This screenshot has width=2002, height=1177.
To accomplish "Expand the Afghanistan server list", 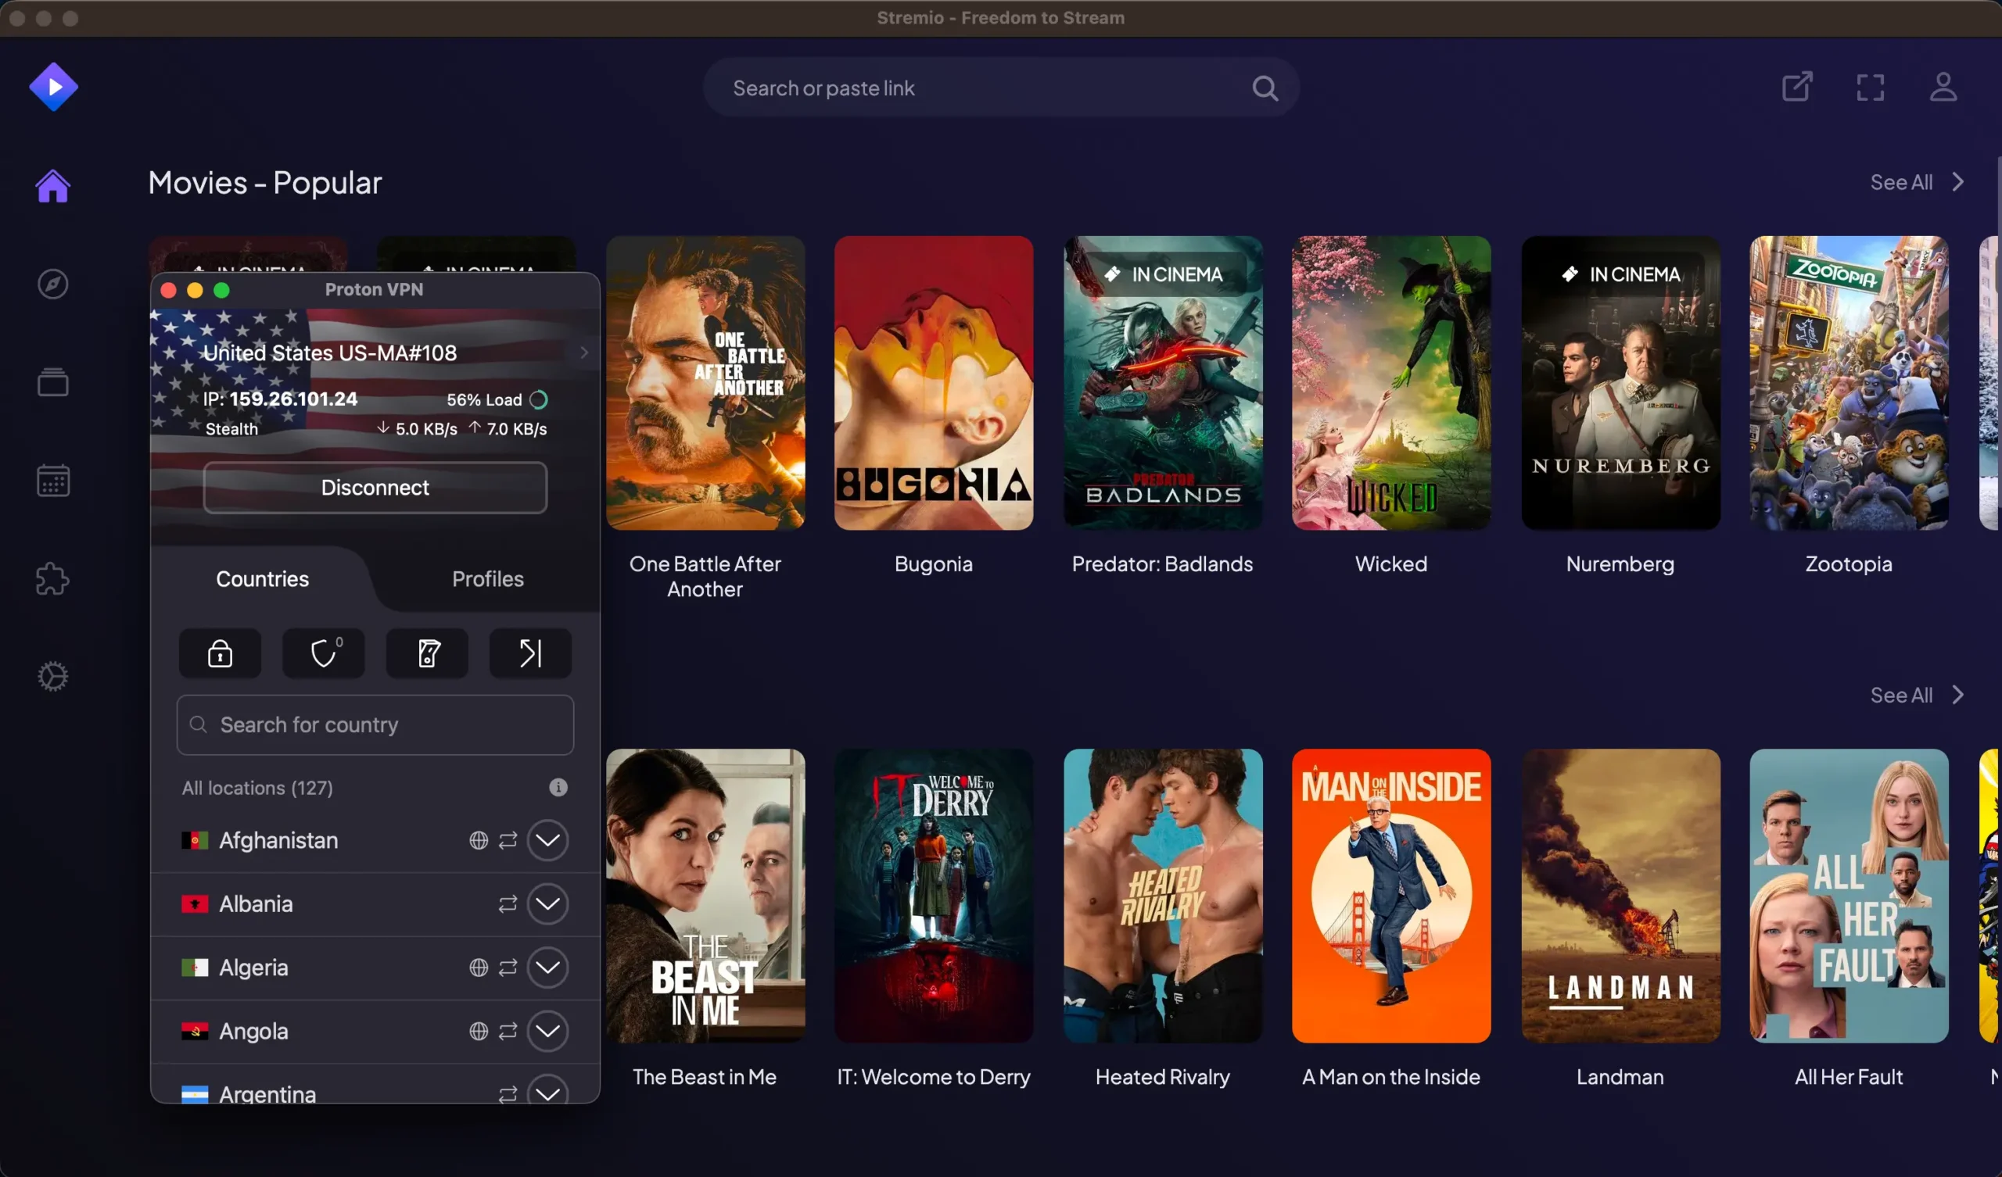I will pos(547,840).
